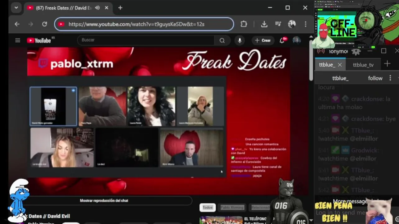Click the Buscar search field
Image resolution: width=399 pixels, height=224 pixels.
click(145, 40)
